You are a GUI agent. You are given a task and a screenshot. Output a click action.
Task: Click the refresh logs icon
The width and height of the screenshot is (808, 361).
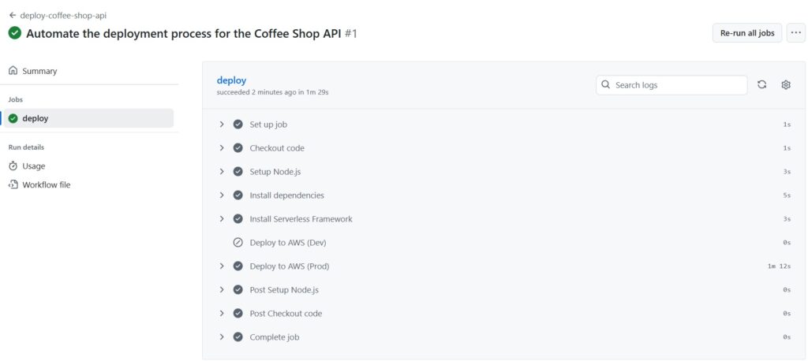[761, 85]
